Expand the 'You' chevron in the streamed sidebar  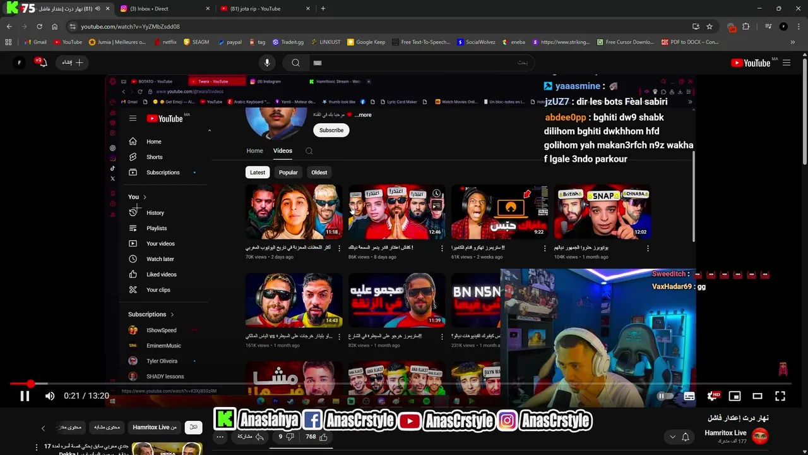(x=145, y=197)
